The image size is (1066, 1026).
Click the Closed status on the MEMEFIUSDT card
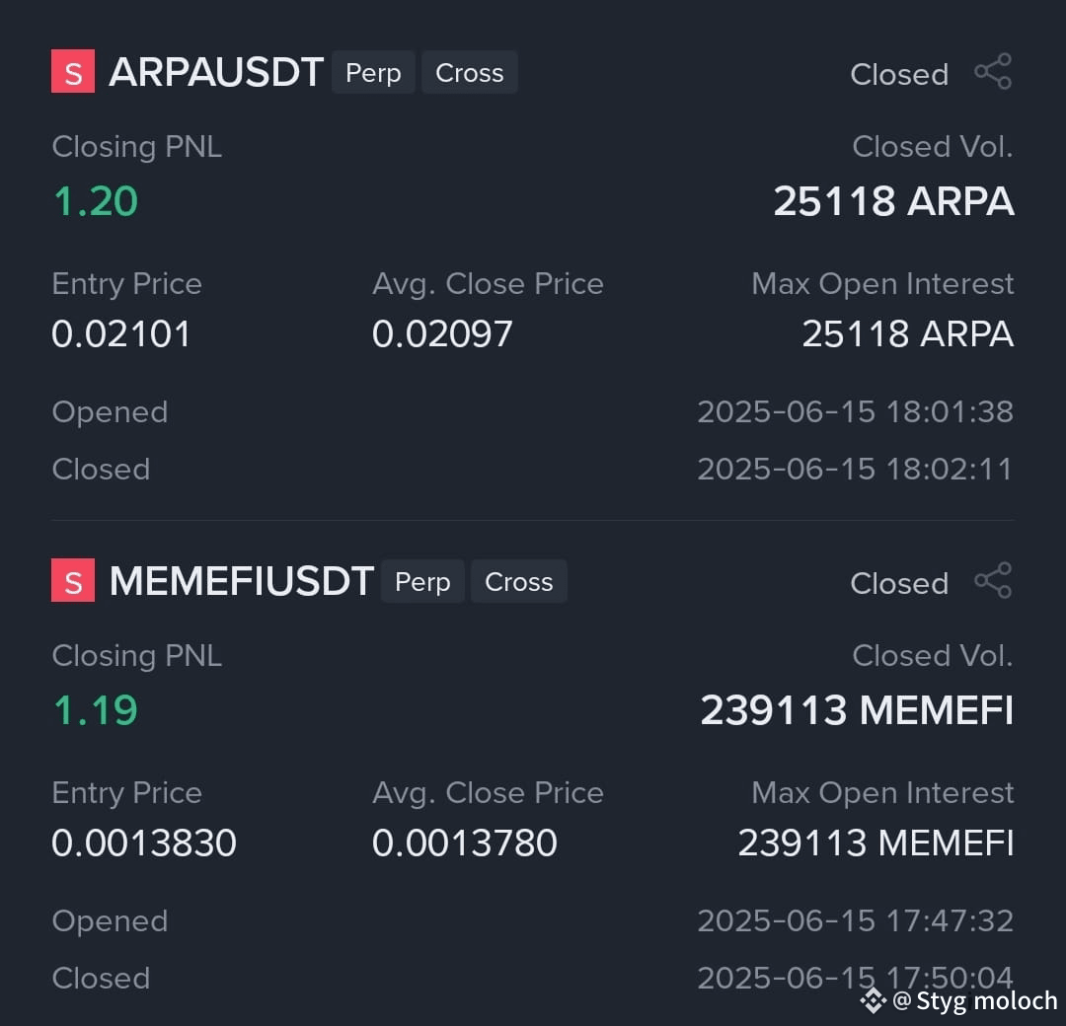tap(899, 583)
